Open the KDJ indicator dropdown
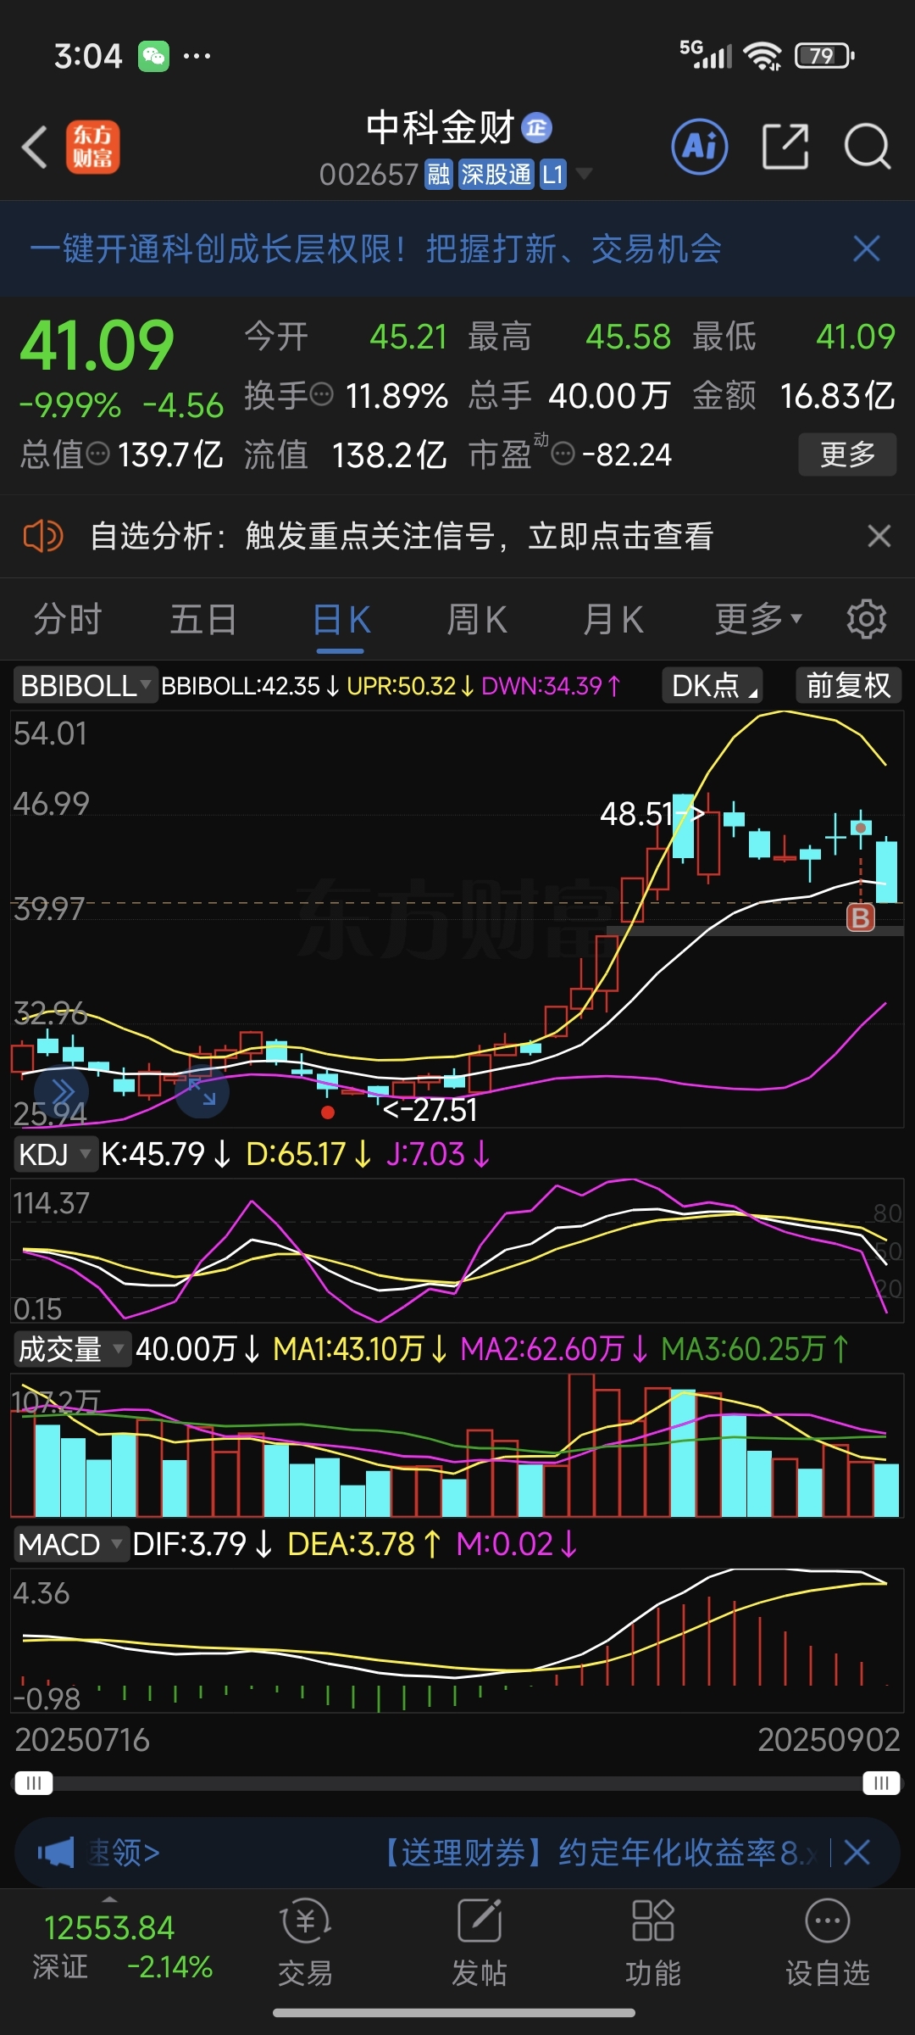Viewport: 915px width, 2035px height. (x=54, y=1154)
